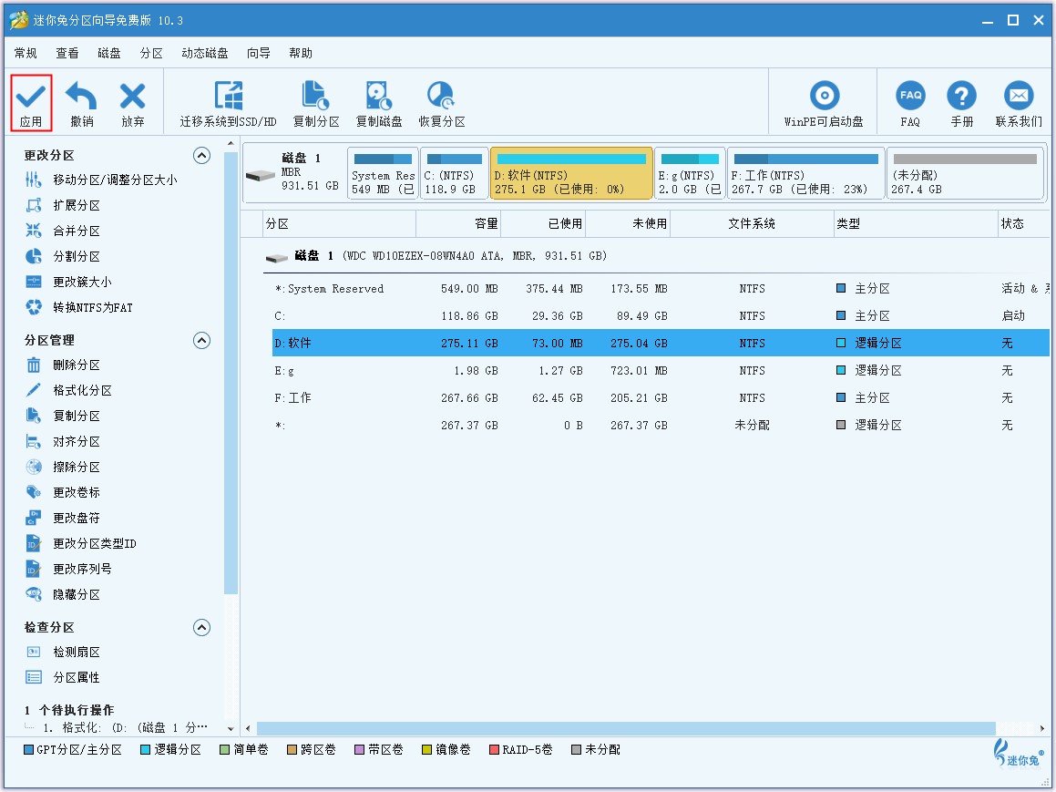Select 擦除分区 option

pyautogui.click(x=77, y=468)
